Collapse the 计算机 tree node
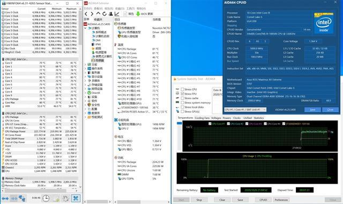This screenshot has width=343, height=204. (85, 28)
